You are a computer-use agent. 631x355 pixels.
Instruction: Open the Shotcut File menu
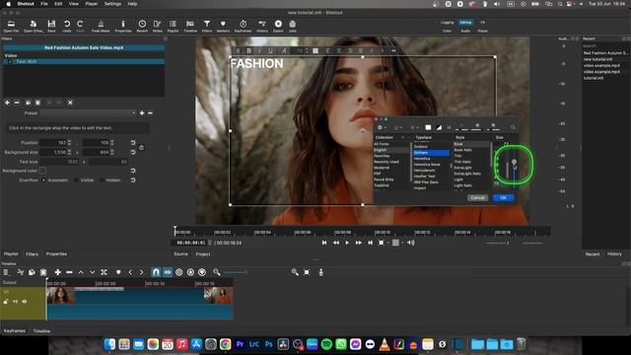[44, 4]
